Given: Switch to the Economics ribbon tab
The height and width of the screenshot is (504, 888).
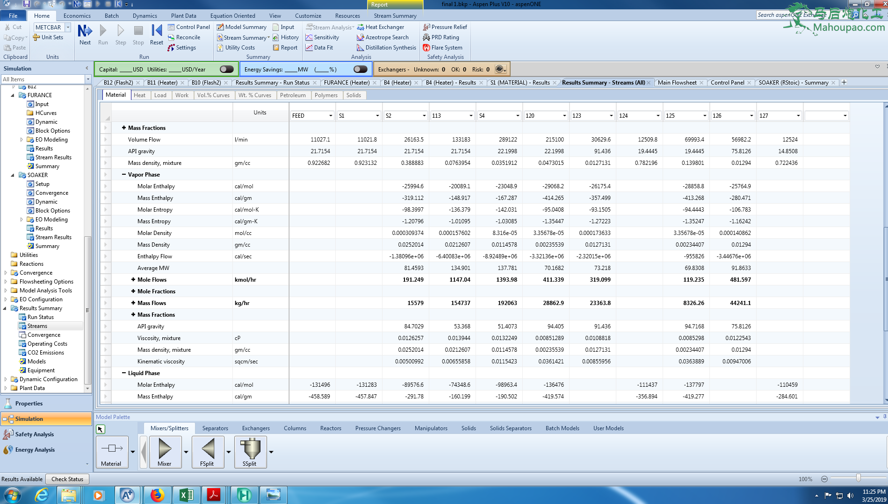Looking at the screenshot, I should pyautogui.click(x=77, y=15).
